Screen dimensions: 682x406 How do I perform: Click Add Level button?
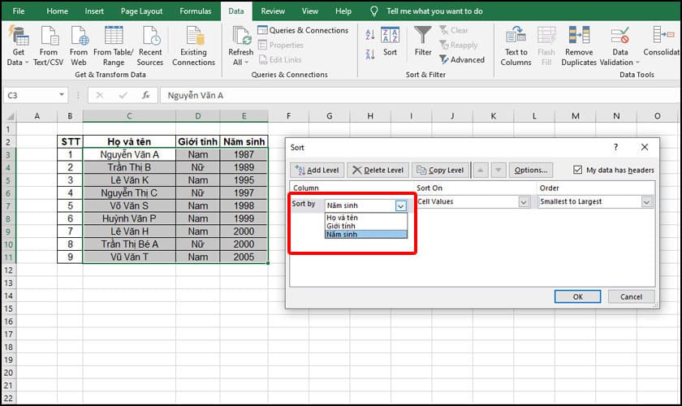click(317, 170)
